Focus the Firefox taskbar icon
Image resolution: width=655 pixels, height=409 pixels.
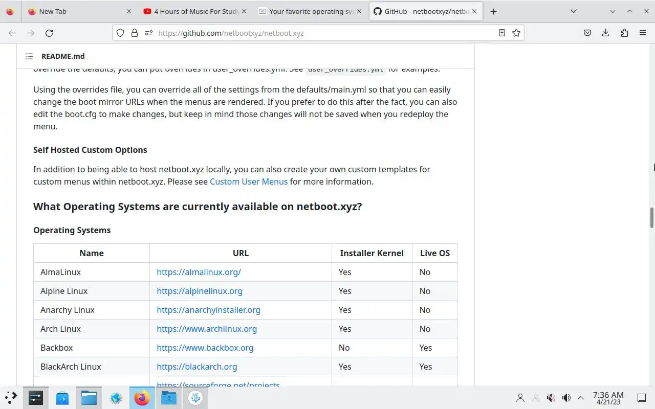click(x=142, y=397)
